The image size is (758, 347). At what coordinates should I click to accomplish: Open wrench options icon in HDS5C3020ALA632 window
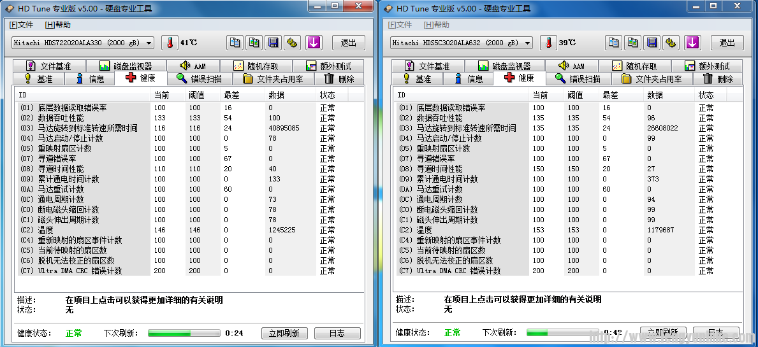(671, 43)
